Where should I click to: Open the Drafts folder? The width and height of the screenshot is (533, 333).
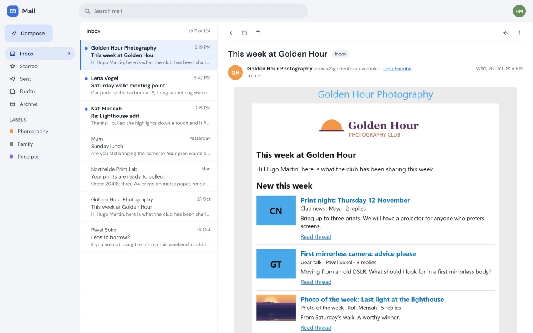coord(40,92)
